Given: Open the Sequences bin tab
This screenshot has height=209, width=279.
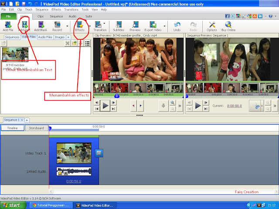Looking at the screenshot, I should pyautogui.click(x=12, y=37).
